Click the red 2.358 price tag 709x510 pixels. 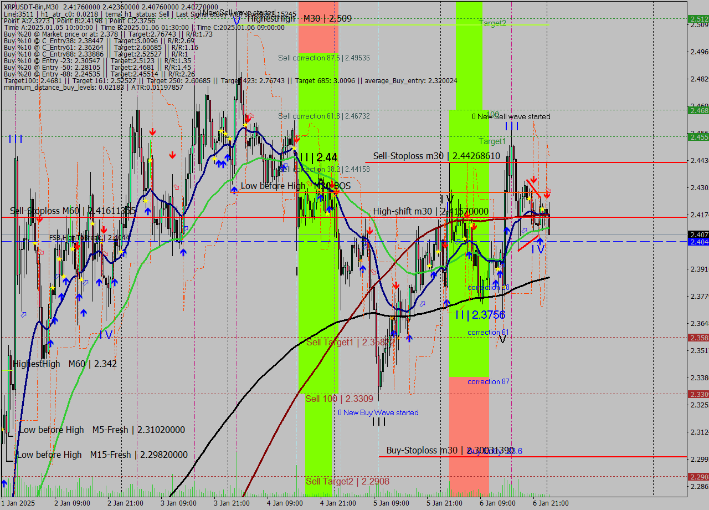698,337
